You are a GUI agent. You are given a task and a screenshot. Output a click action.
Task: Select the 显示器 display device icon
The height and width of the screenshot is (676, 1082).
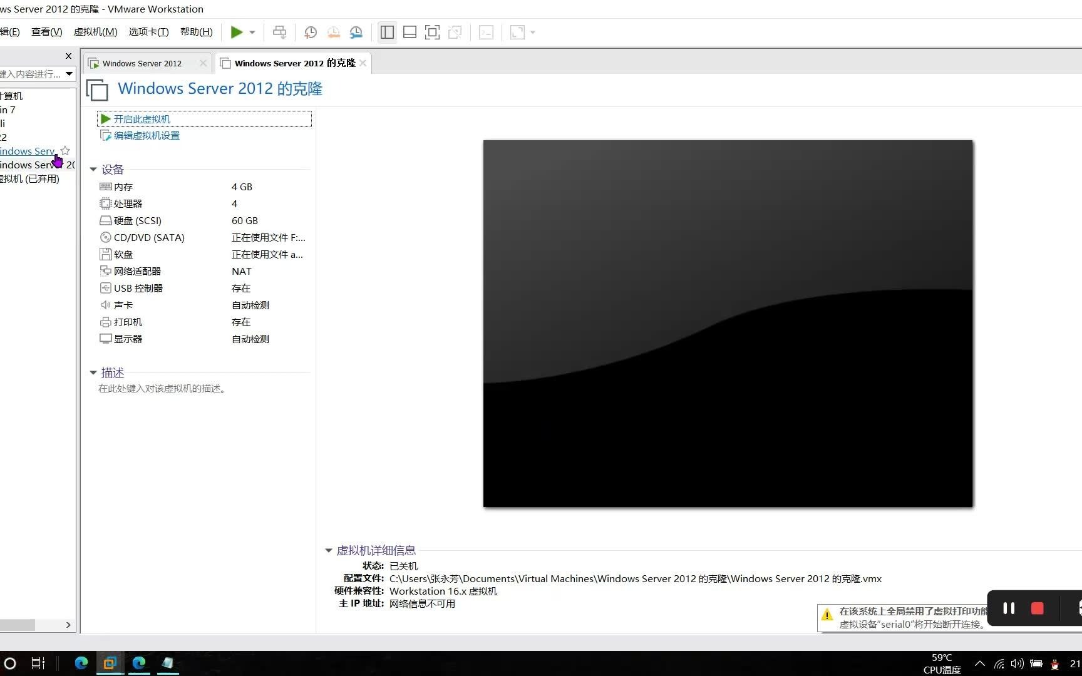tap(106, 339)
